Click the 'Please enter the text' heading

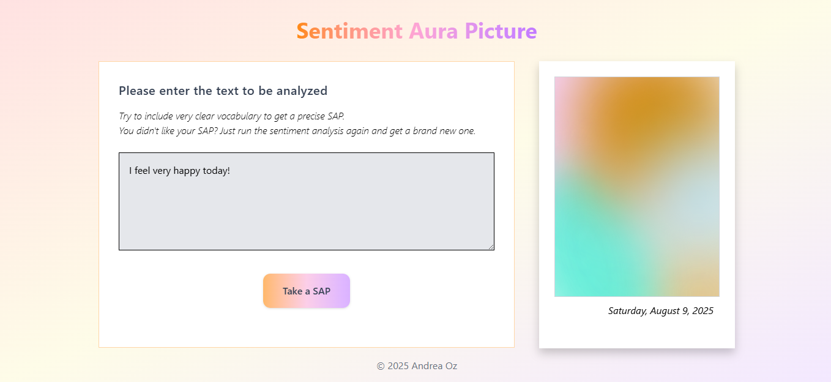coord(223,90)
